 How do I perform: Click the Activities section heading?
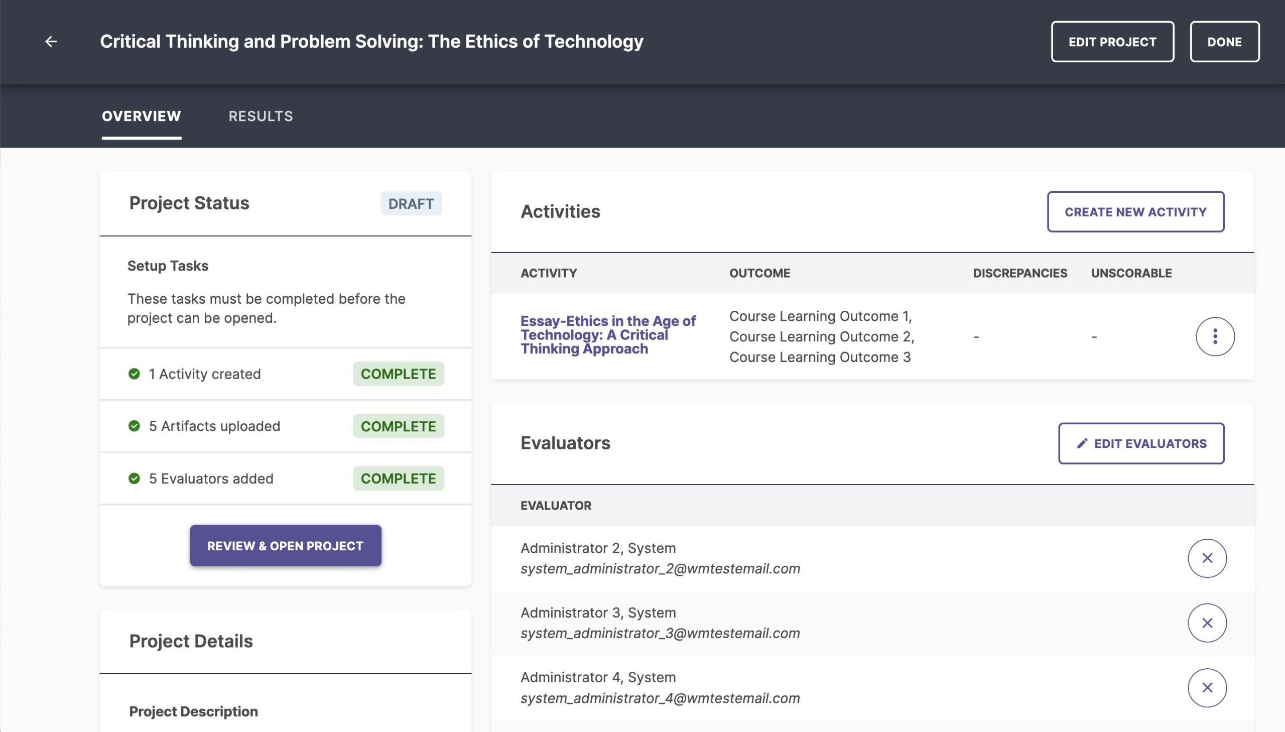point(560,212)
